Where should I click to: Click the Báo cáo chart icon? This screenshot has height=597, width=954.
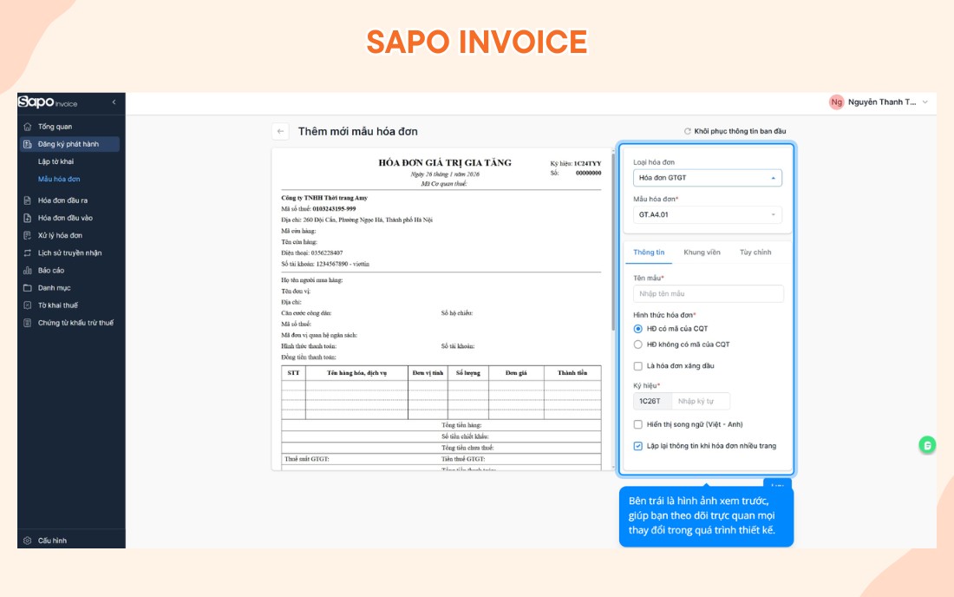point(28,270)
